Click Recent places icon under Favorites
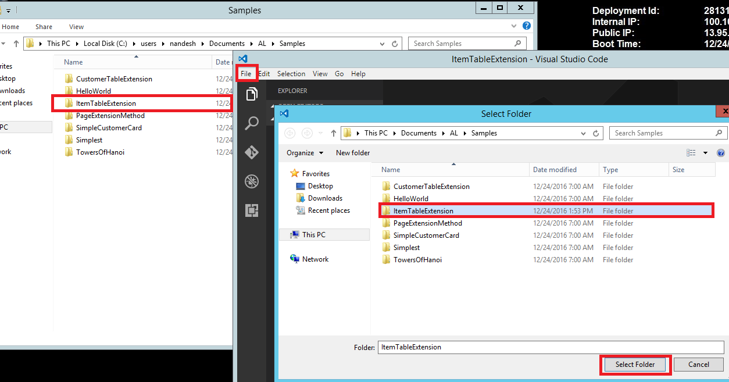729x382 pixels. [x=301, y=210]
